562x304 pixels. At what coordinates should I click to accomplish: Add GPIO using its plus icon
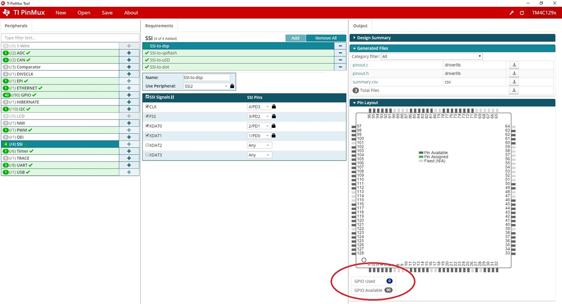coord(129,95)
